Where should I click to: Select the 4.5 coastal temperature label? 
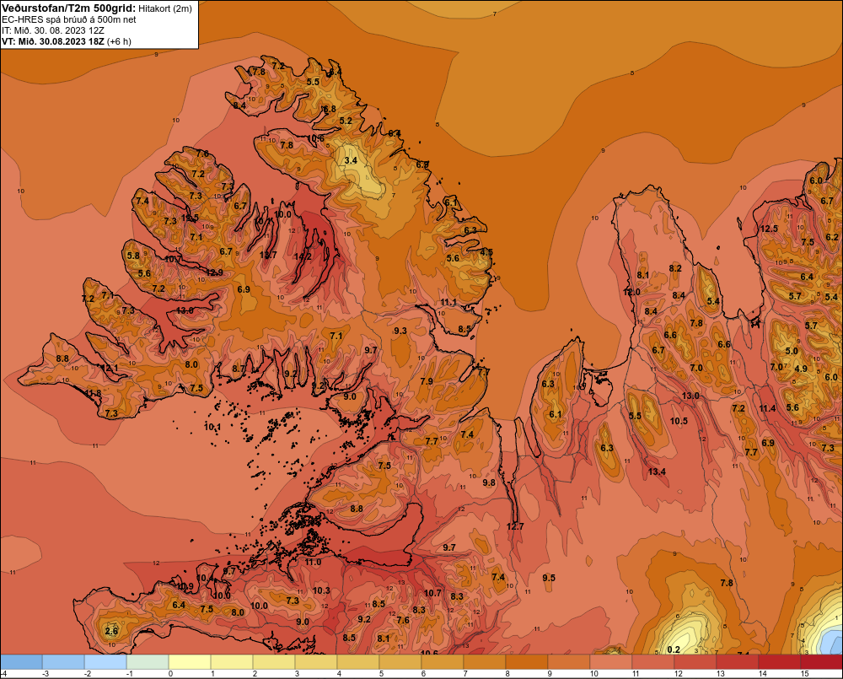(x=486, y=252)
